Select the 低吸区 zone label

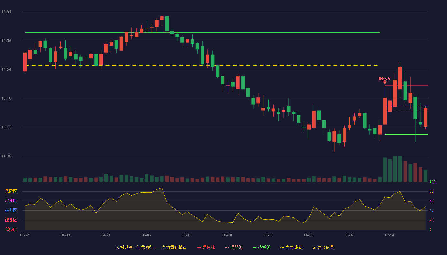11,229
